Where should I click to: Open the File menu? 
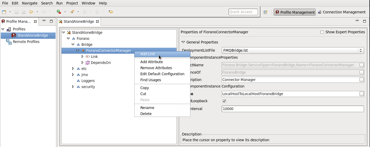[x=5, y=3]
